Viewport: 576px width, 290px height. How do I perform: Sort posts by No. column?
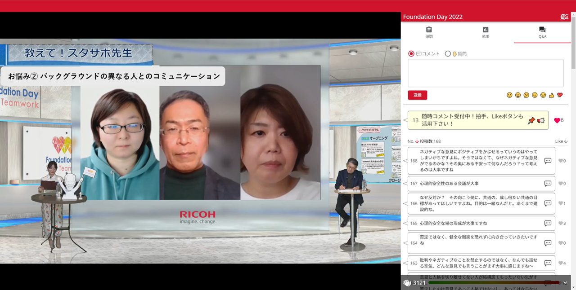coord(413,141)
